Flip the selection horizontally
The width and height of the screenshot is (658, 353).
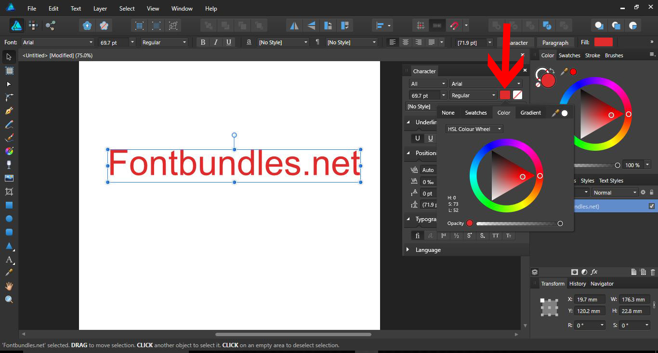[294, 25]
